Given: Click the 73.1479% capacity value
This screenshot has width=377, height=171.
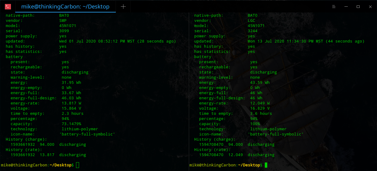Looking at the screenshot, I should [x=71, y=124].
